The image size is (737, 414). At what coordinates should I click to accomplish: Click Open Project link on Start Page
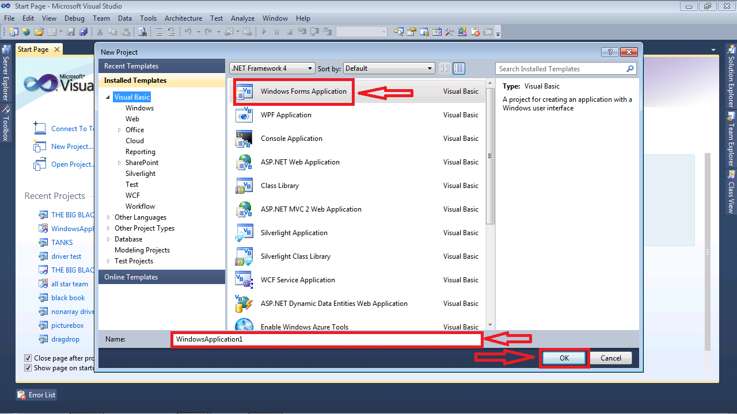[72, 164]
